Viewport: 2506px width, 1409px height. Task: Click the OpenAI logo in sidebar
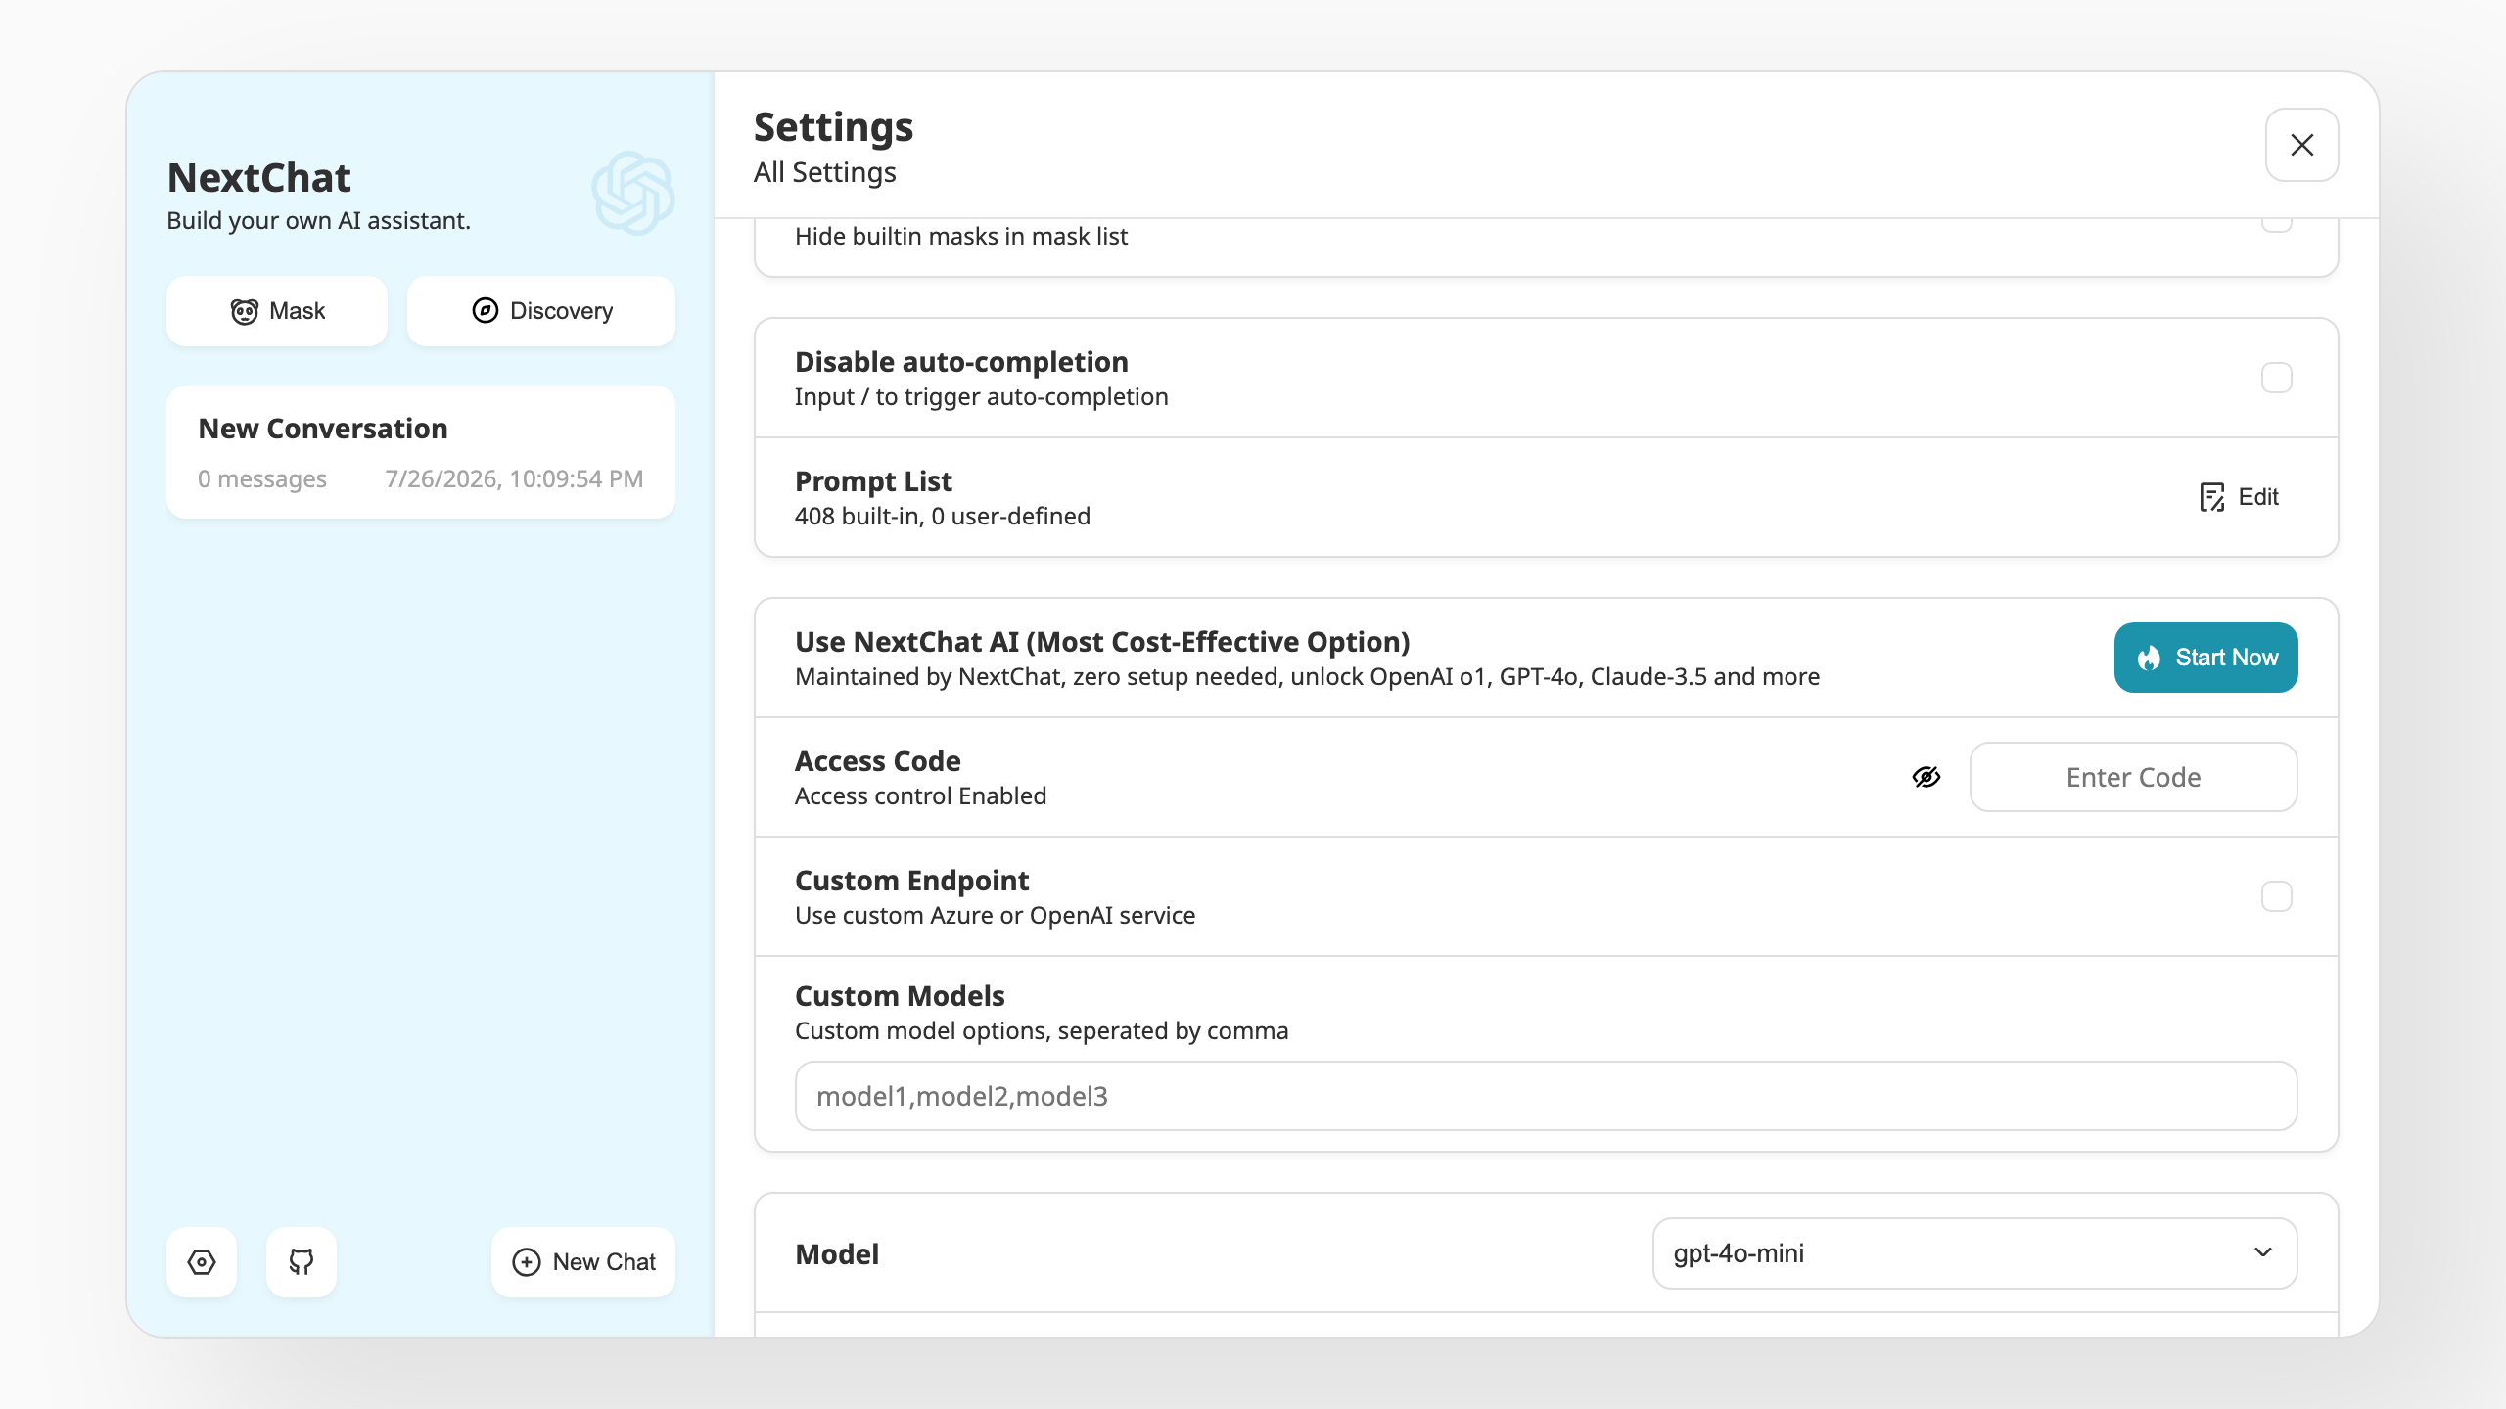click(632, 193)
